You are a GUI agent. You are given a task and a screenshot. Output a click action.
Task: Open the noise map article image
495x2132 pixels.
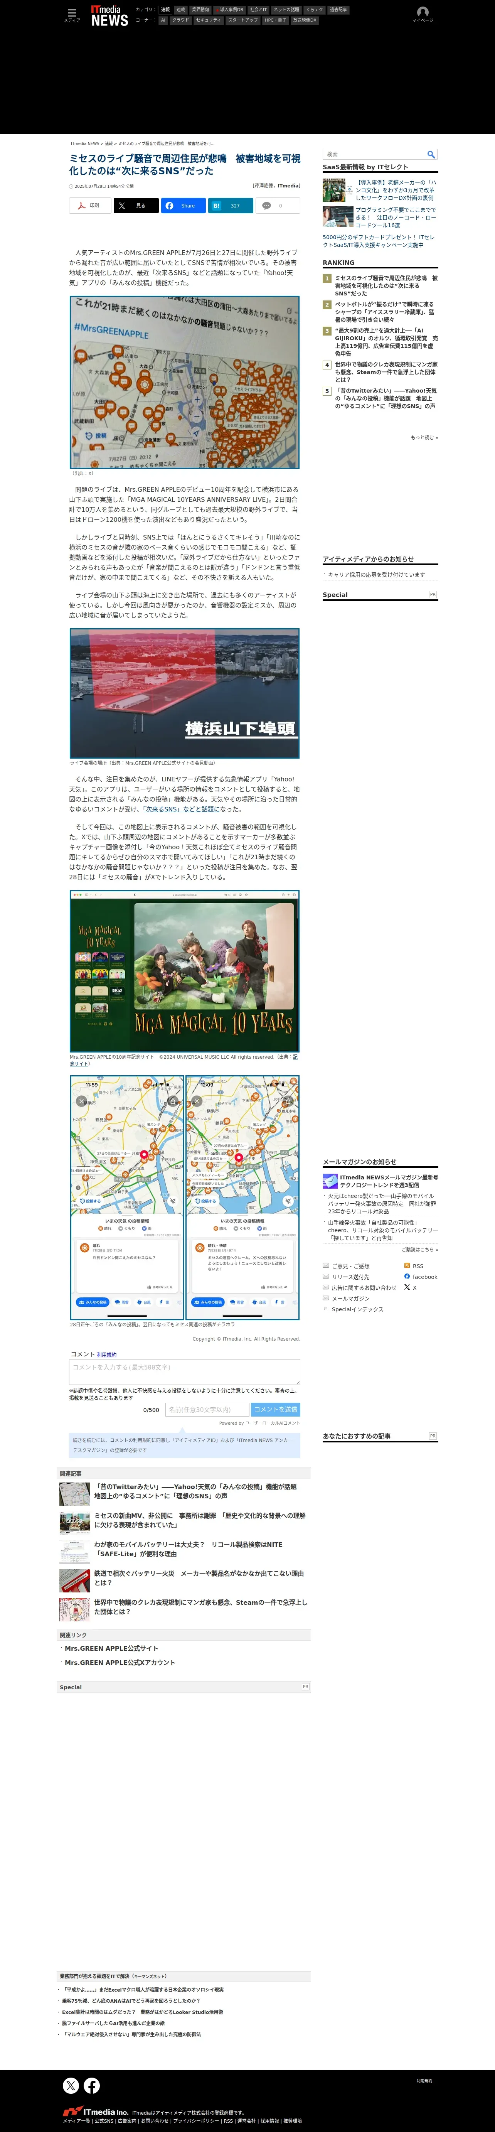[185, 382]
